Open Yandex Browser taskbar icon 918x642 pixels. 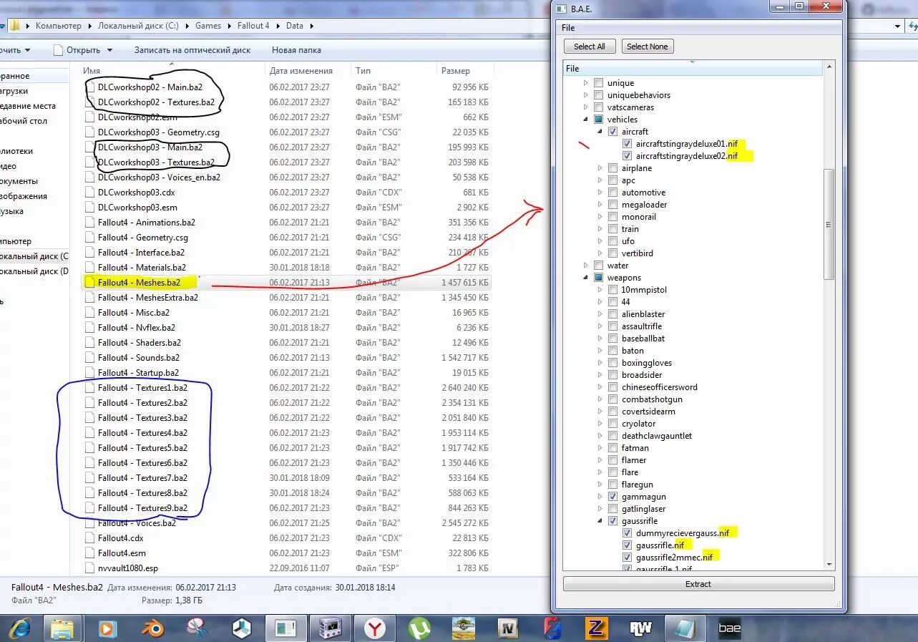[x=375, y=628]
